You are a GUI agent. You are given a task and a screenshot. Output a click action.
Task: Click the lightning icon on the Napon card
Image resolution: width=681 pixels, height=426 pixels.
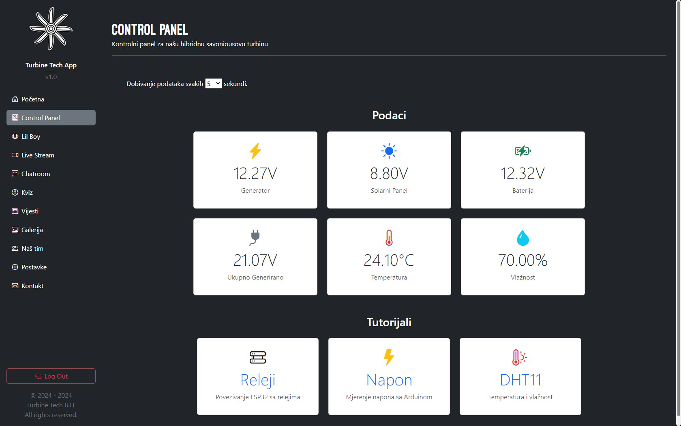(389, 357)
